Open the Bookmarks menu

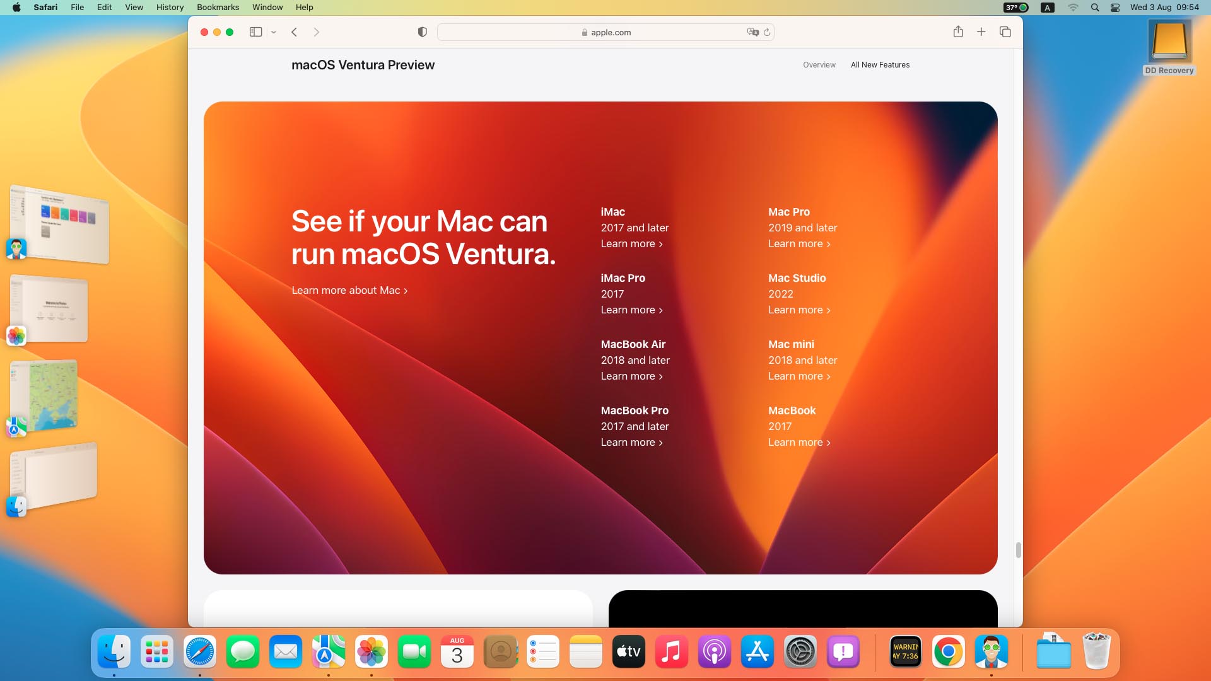click(218, 7)
